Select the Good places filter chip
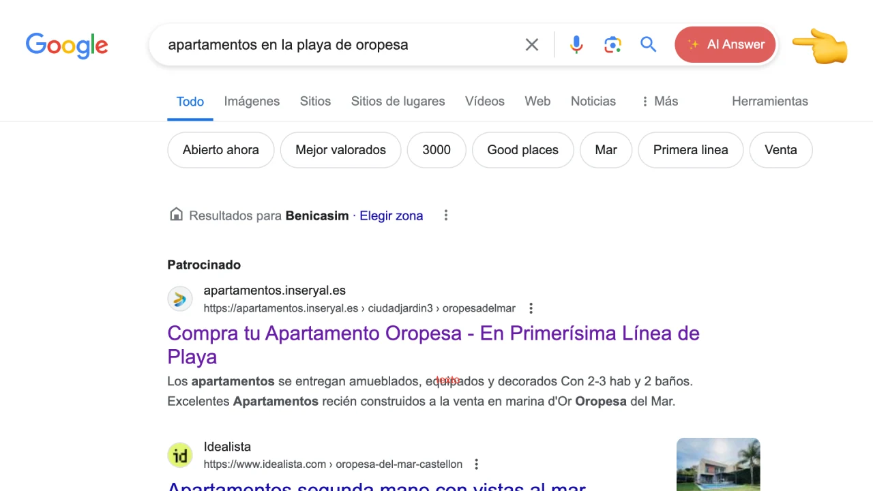The image size is (873, 491). coord(522,150)
